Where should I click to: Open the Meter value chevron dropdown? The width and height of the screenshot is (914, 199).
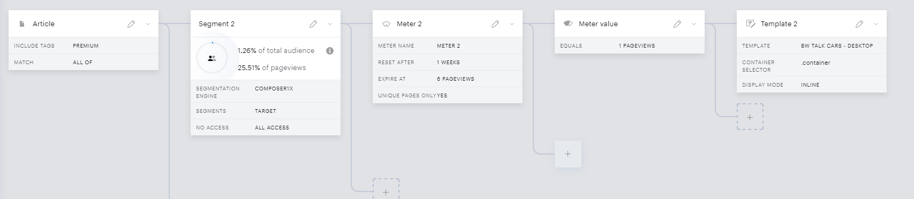[694, 24]
